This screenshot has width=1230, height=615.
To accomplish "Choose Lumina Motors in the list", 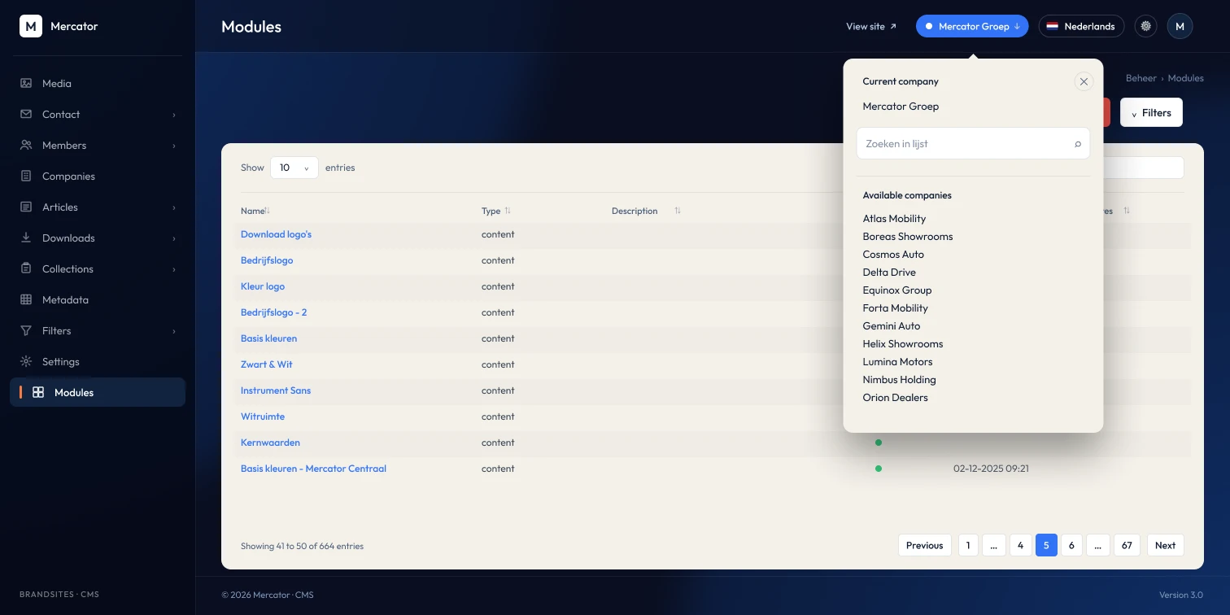I will [x=897, y=361].
